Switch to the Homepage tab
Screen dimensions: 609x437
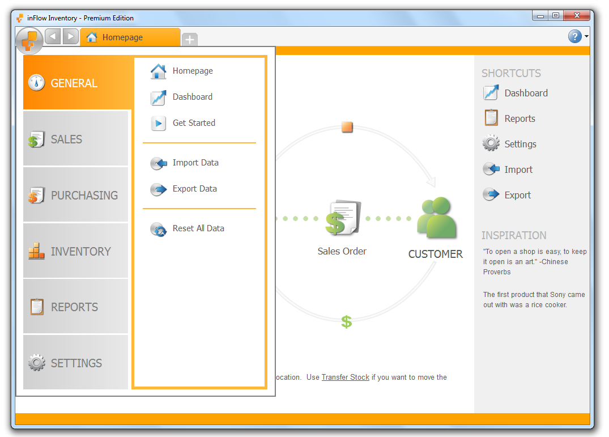coord(130,37)
